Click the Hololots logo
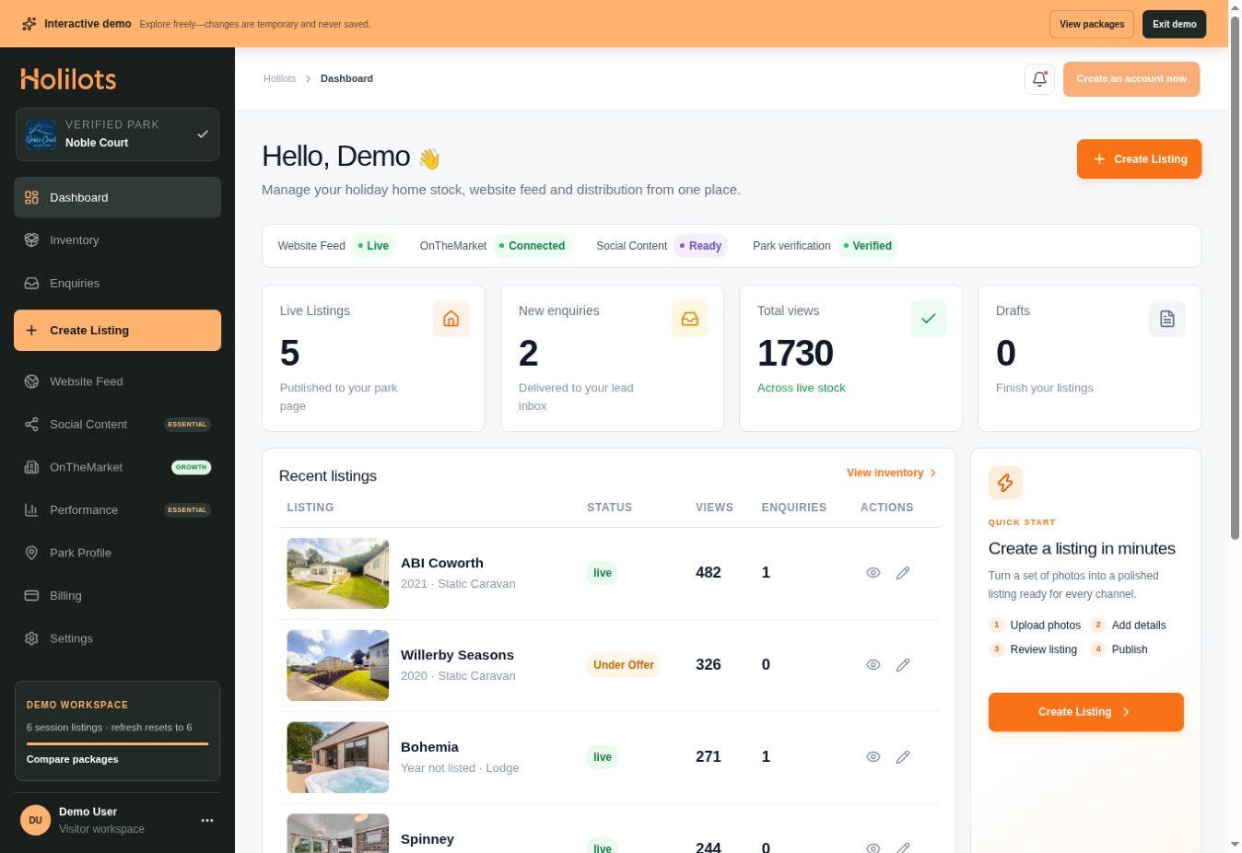 tap(68, 79)
